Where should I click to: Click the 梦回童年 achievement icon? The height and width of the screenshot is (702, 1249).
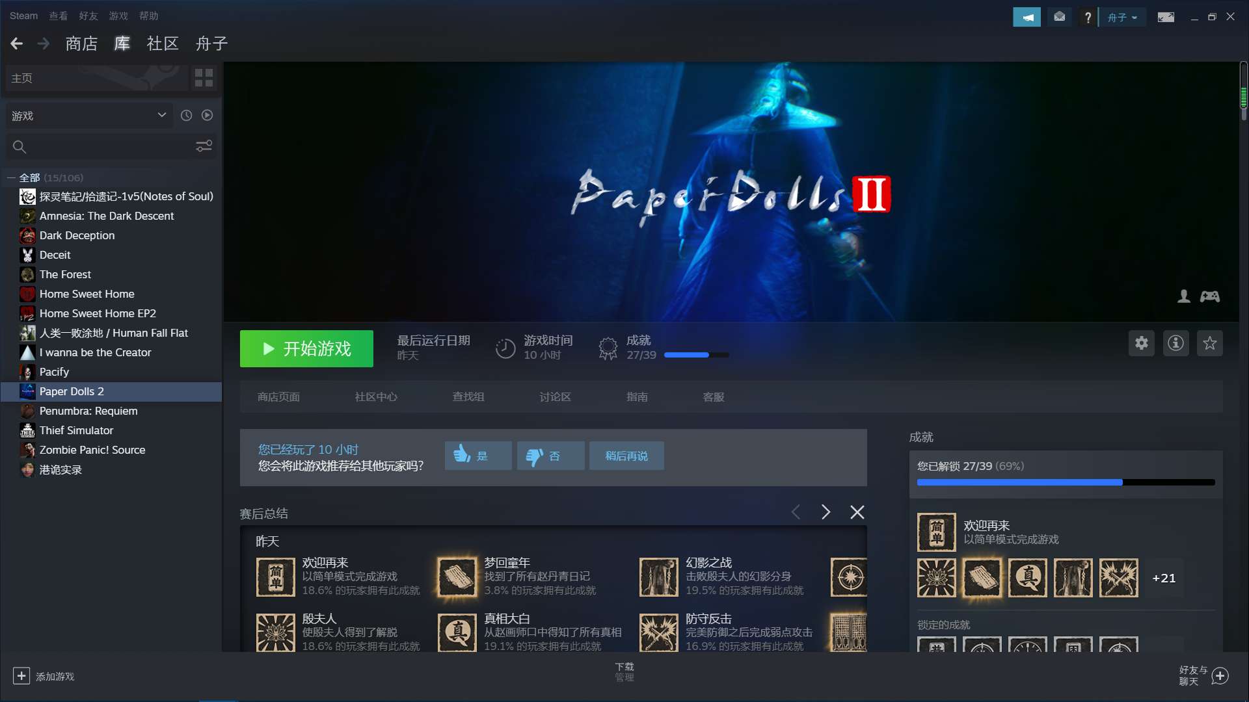tap(457, 577)
